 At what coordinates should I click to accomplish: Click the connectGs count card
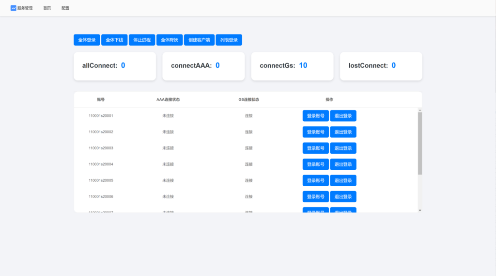292,66
